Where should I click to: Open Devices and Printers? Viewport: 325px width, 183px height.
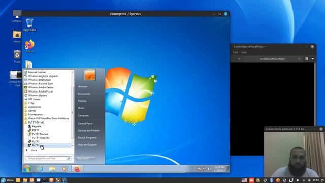88,131
